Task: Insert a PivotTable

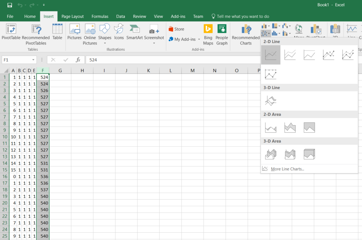Action: (11, 33)
